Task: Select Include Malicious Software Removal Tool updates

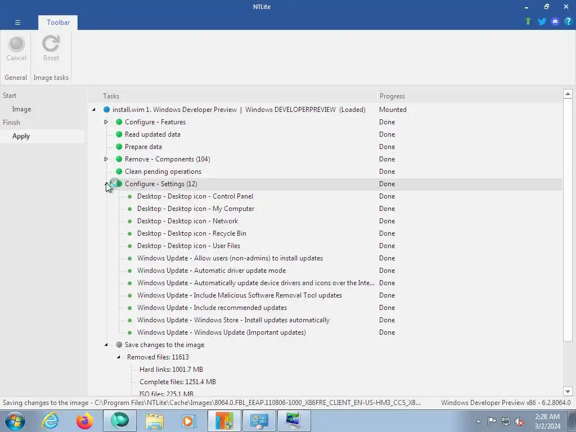Action: (239, 295)
